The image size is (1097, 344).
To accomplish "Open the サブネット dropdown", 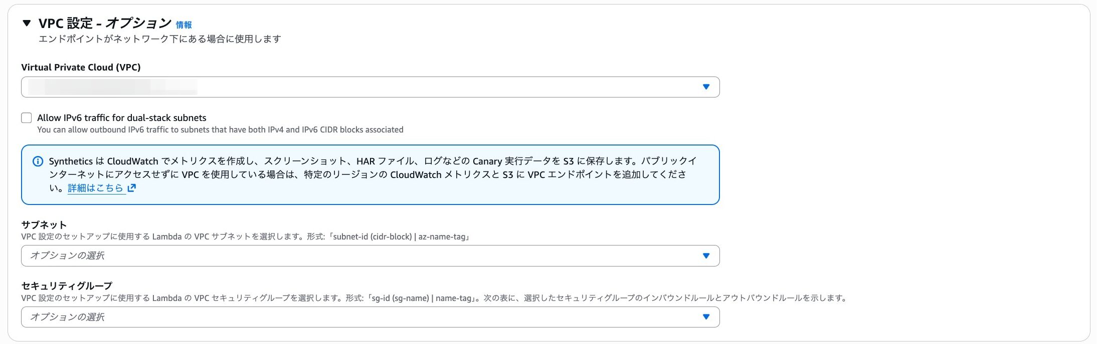I will coord(361,255).
